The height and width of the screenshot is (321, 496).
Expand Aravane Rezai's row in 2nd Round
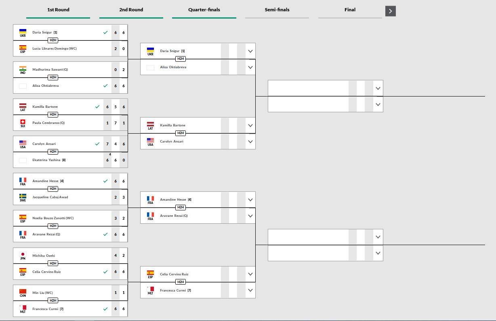point(250,216)
